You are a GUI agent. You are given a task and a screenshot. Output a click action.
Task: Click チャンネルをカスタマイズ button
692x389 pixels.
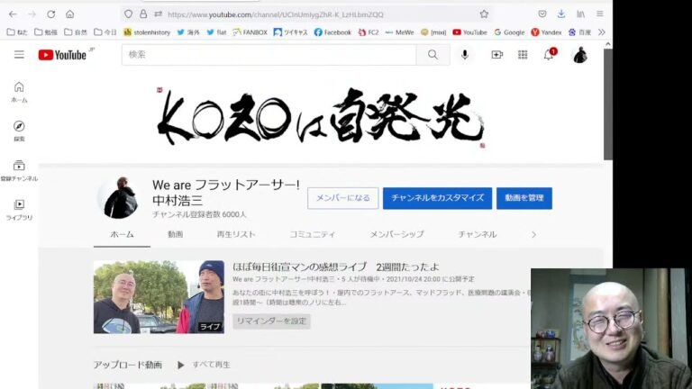pyautogui.click(x=437, y=198)
